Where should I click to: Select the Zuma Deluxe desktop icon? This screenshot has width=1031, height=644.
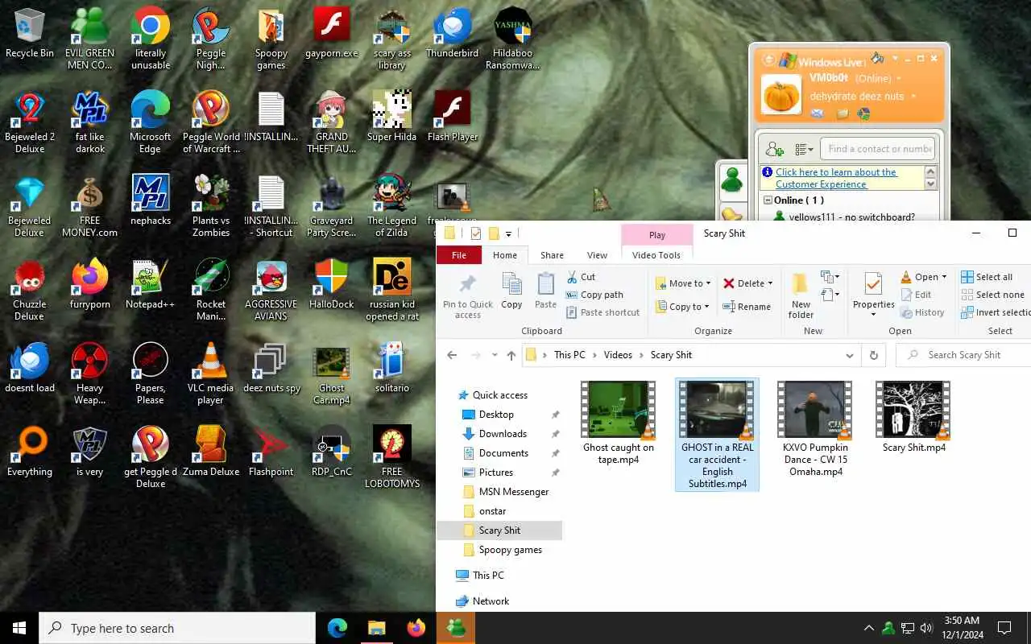click(211, 452)
